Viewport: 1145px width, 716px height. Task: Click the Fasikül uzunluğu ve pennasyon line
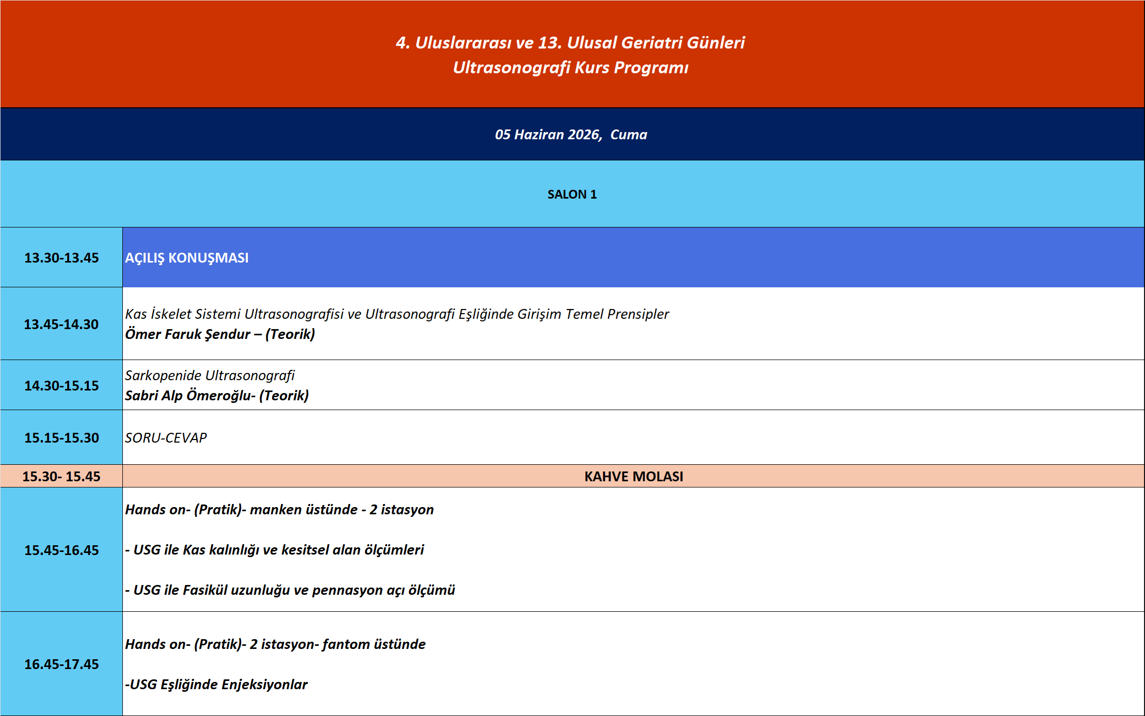[x=290, y=590]
